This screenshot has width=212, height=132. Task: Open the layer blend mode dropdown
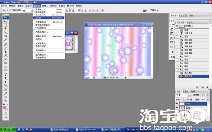pyautogui.click(x=183, y=95)
